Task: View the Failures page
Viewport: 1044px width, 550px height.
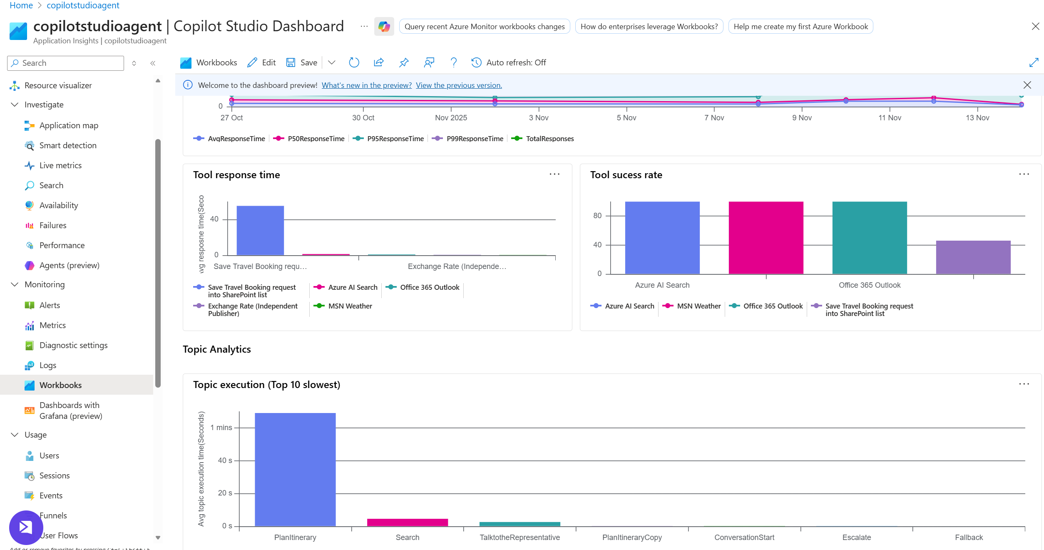Action: [x=52, y=225]
